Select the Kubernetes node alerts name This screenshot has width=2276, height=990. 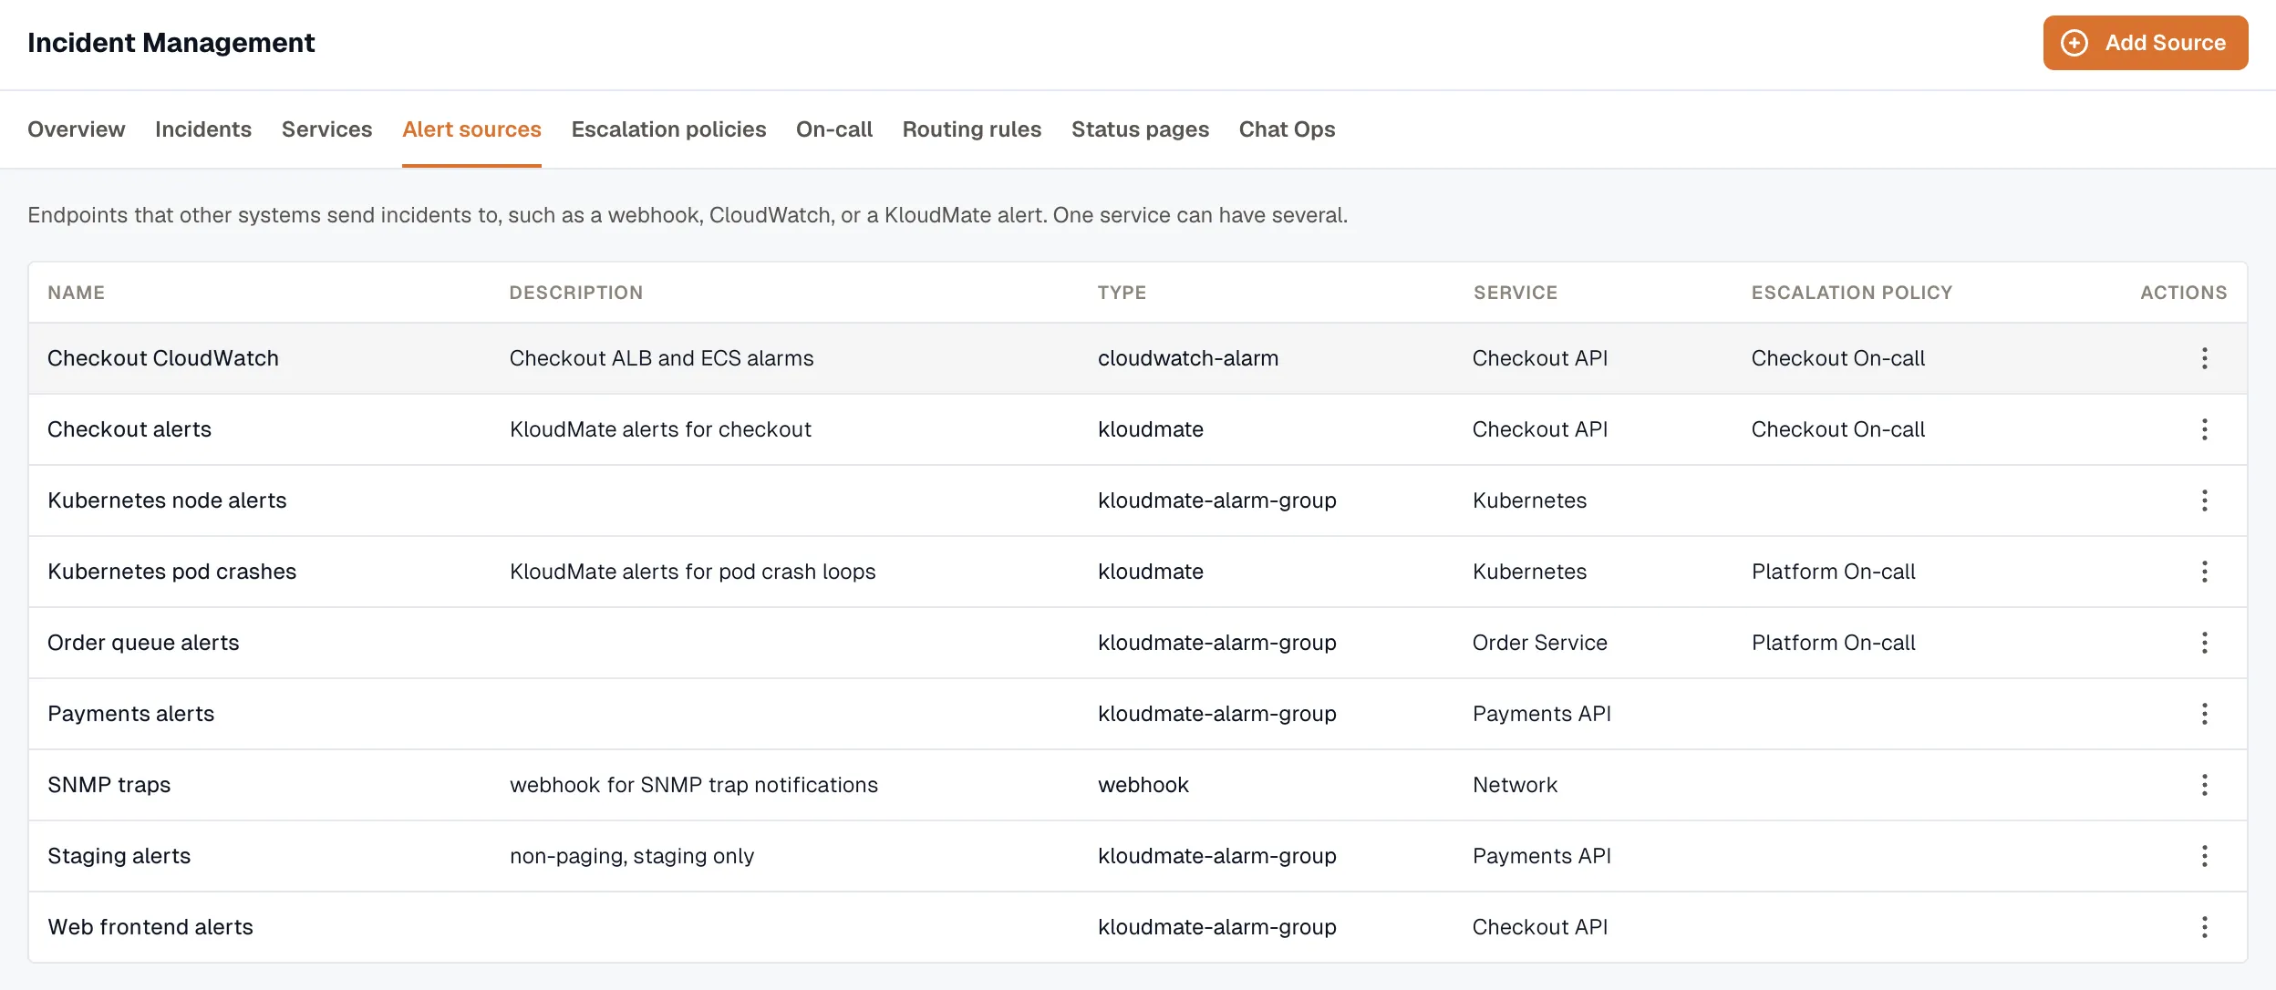click(x=167, y=500)
